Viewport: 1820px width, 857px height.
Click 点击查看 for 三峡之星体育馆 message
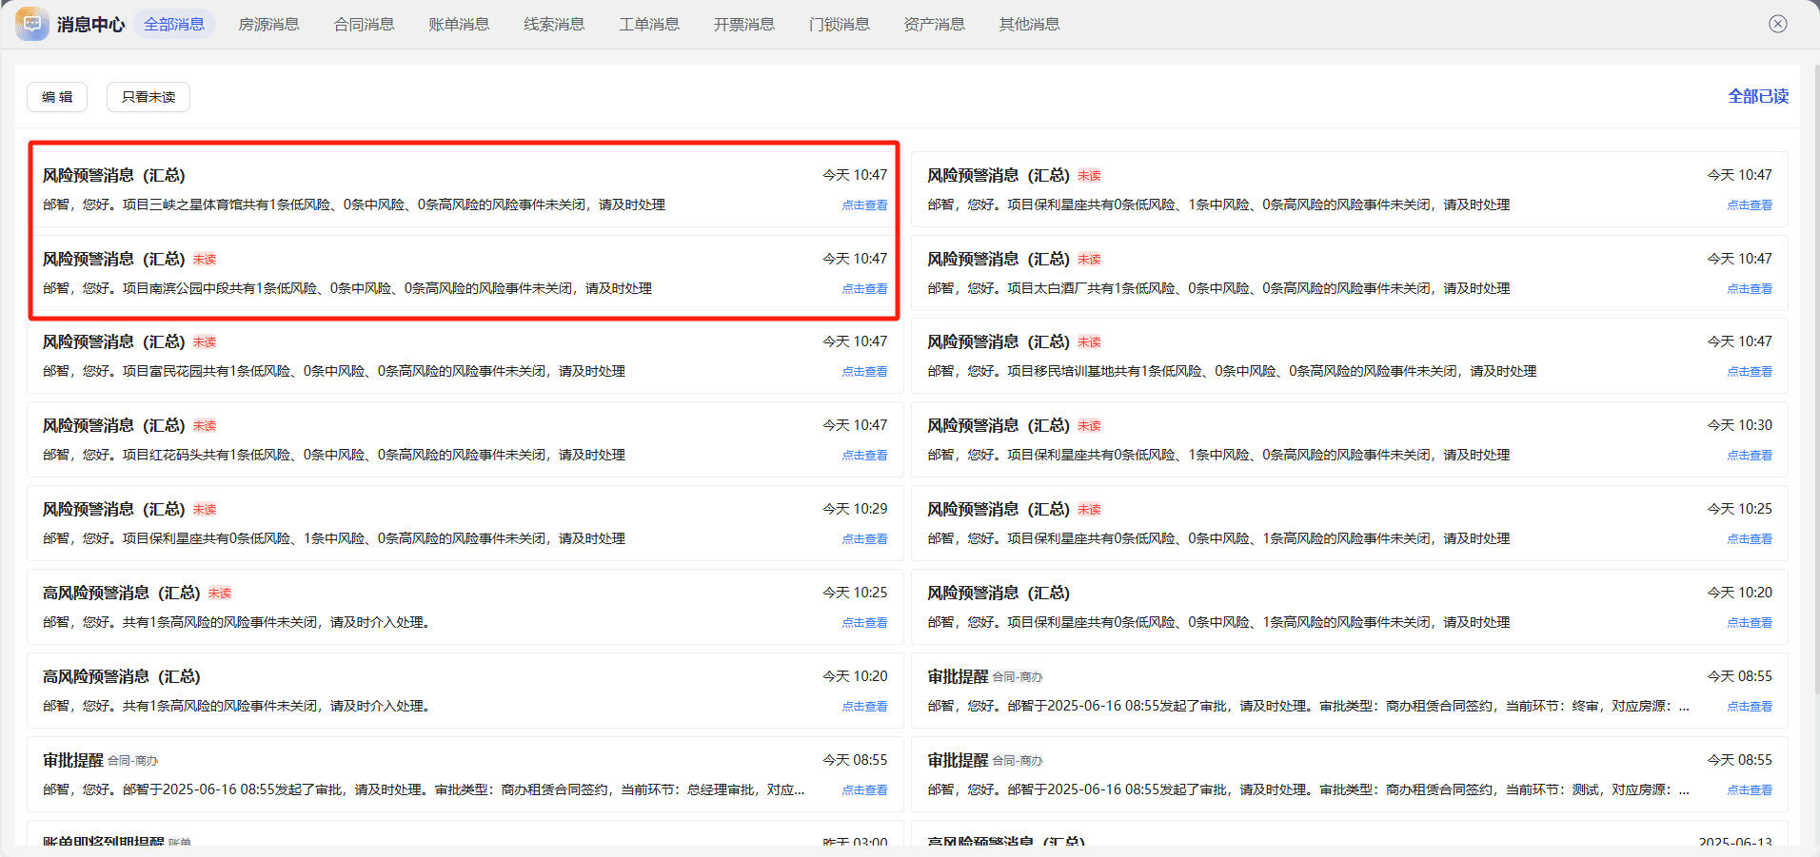click(x=864, y=205)
